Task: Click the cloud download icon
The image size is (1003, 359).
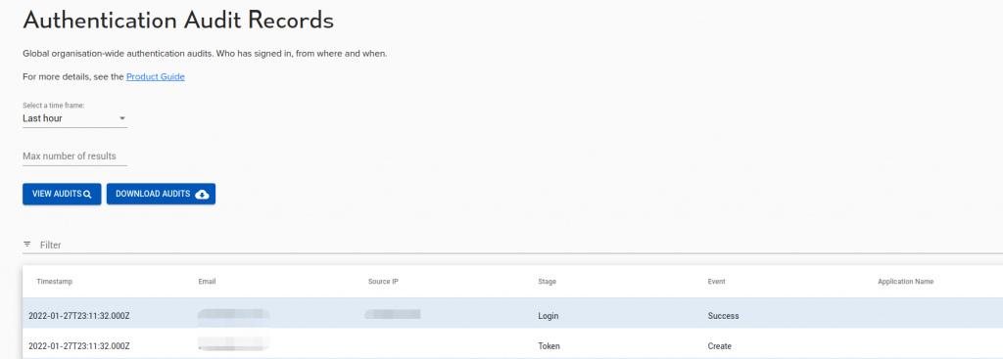Action: pyautogui.click(x=202, y=195)
